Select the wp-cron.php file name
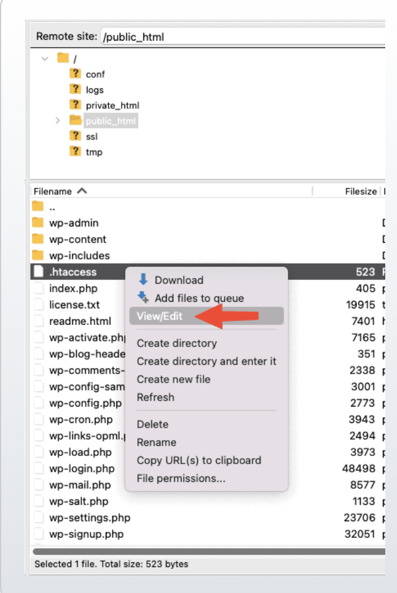 click(81, 419)
